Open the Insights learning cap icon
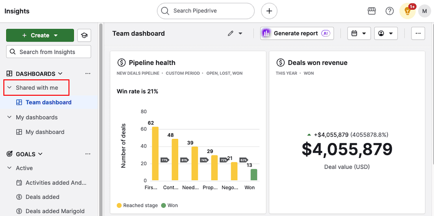Image resolution: width=434 pixels, height=216 pixels. (84, 35)
